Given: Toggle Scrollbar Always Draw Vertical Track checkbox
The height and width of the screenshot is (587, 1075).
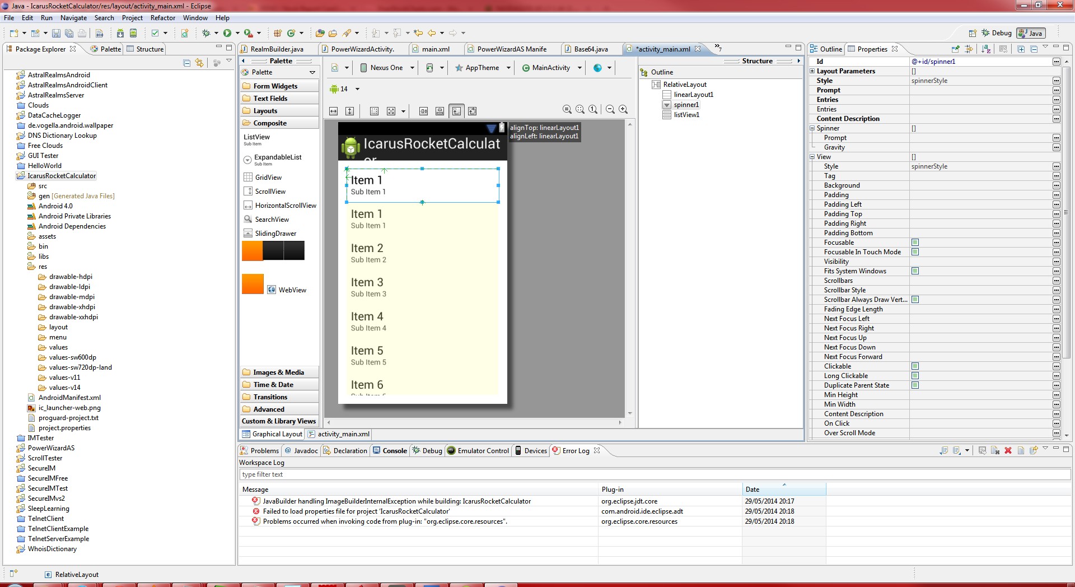Looking at the screenshot, I should pyautogui.click(x=915, y=300).
